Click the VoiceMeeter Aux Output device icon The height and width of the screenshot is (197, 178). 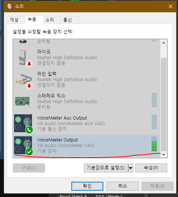click(23, 124)
